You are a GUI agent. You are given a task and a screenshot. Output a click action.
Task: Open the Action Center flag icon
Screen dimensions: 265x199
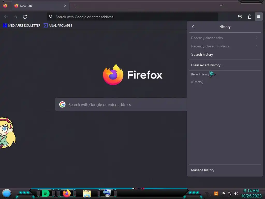224,193
